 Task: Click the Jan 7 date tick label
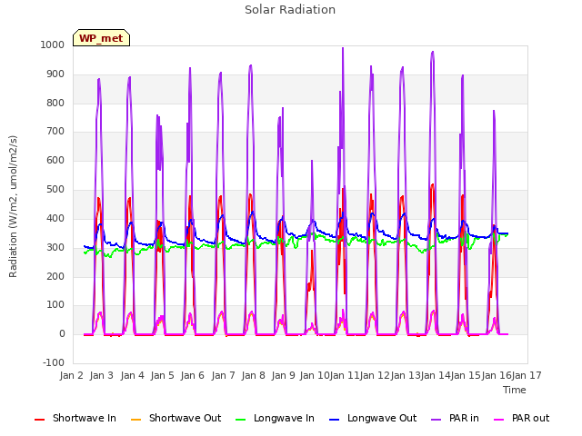coord(224,375)
